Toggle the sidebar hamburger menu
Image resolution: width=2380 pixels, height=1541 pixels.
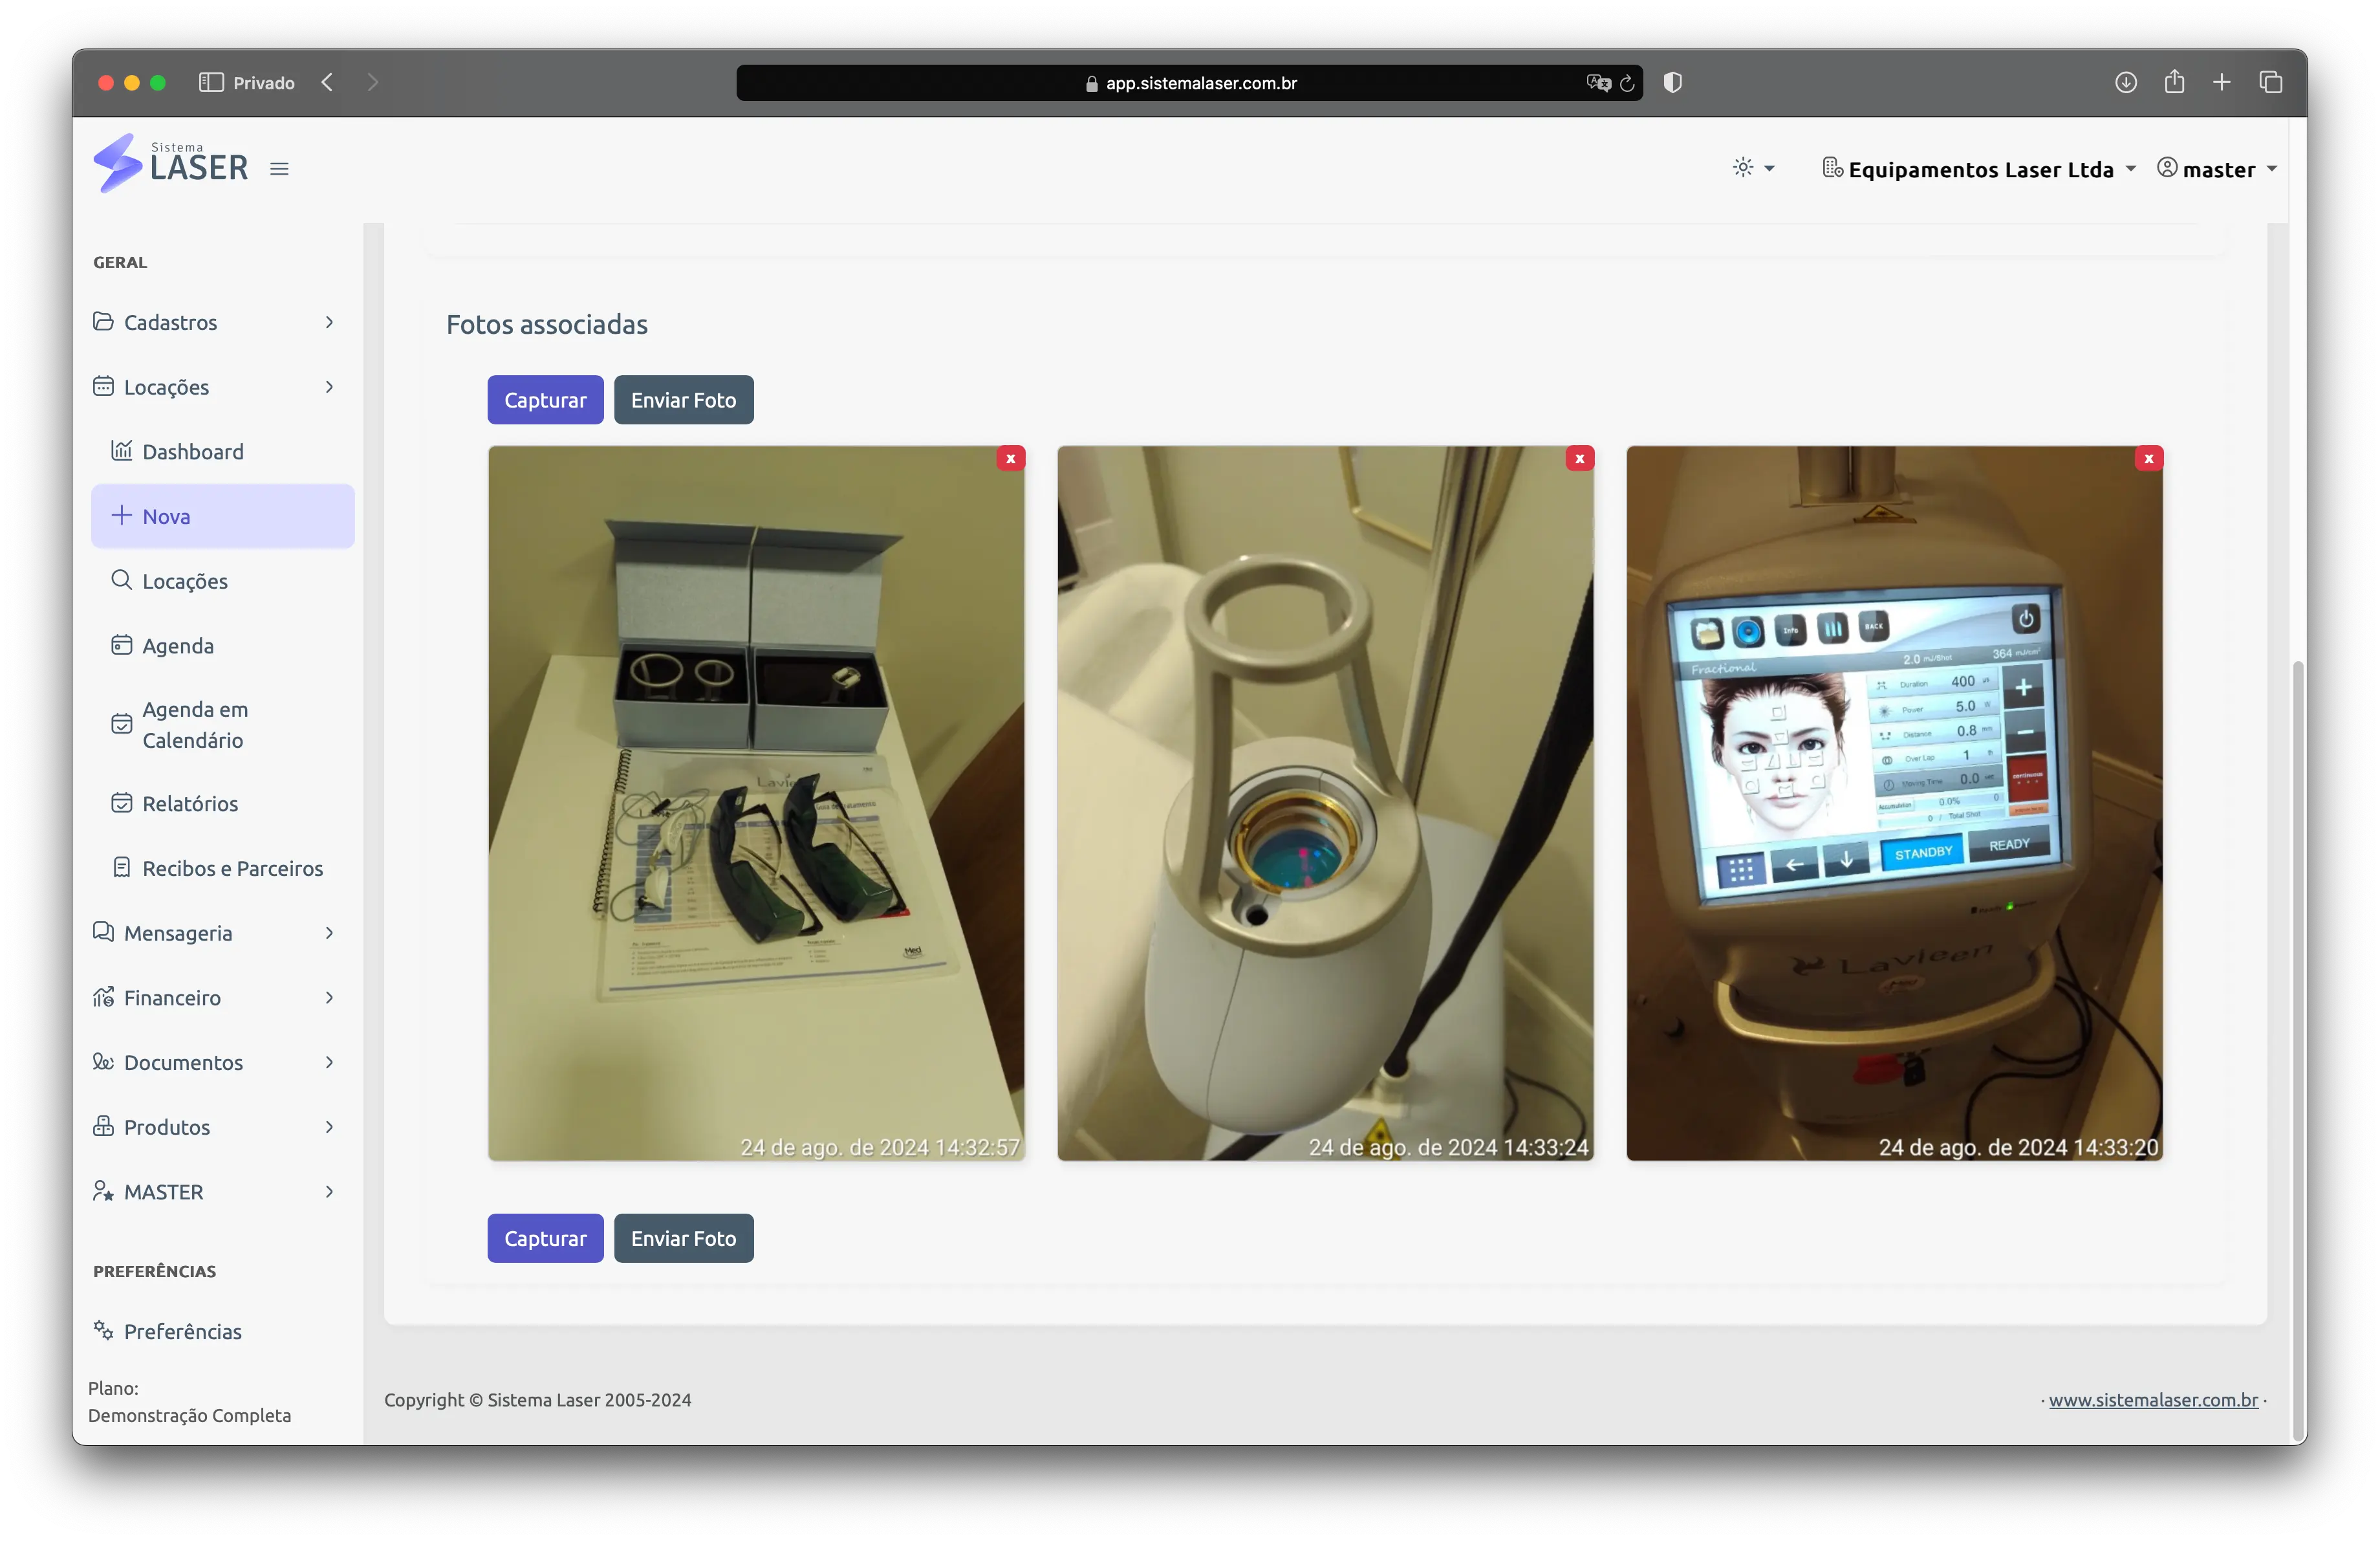pos(279,169)
